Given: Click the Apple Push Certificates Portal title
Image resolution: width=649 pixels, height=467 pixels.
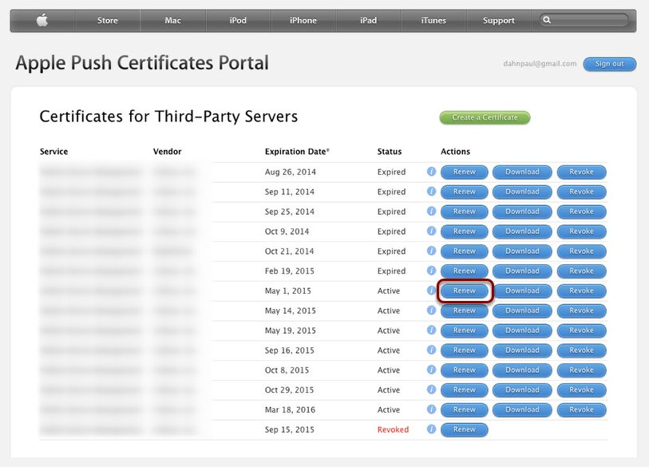Looking at the screenshot, I should coord(142,63).
